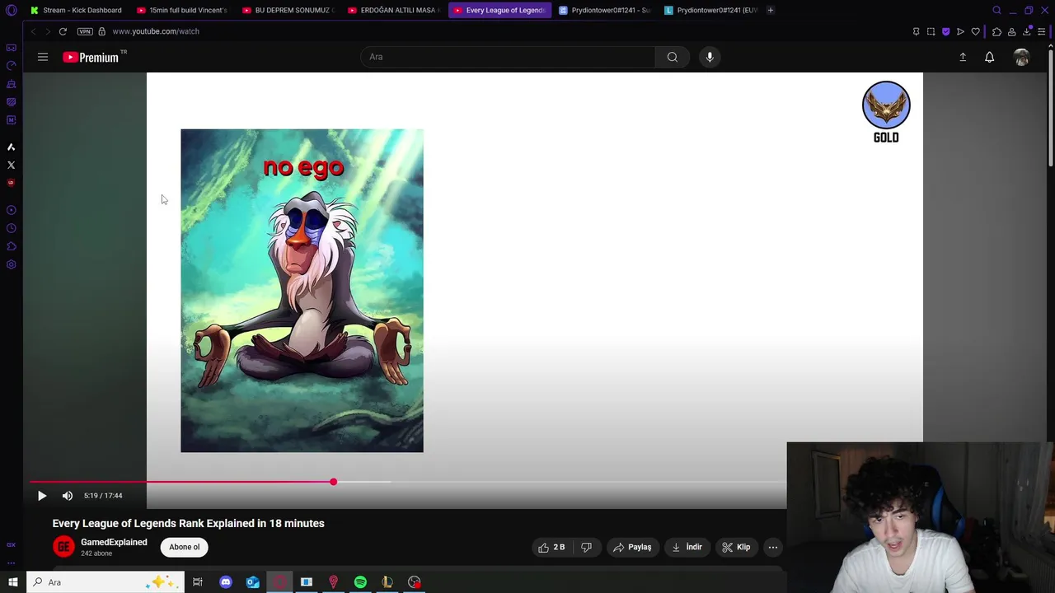The width and height of the screenshot is (1055, 593).
Task: Open Discord from the taskbar
Action: 225,582
